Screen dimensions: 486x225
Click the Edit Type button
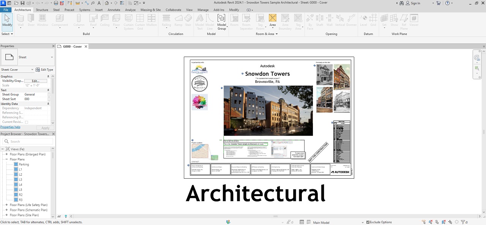pyautogui.click(x=44, y=70)
